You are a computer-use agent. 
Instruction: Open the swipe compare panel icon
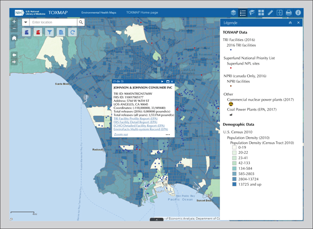pos(279,12)
